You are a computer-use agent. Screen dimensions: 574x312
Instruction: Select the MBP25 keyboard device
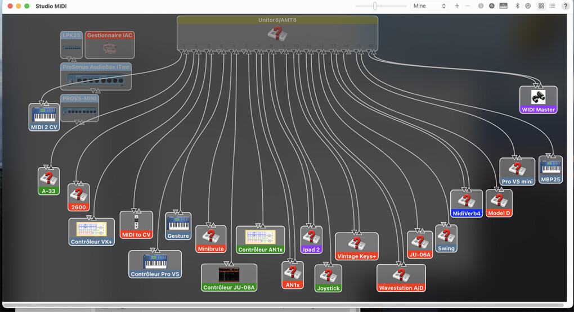coord(550,170)
